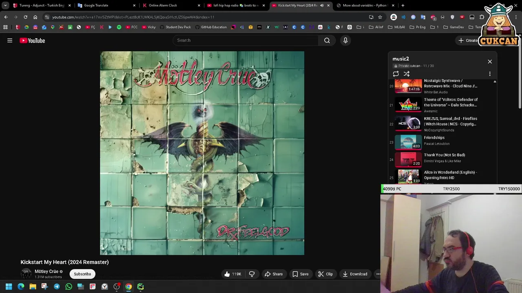522x293 pixels.
Task: Clip the video with scissors button
Action: [x=325, y=274]
